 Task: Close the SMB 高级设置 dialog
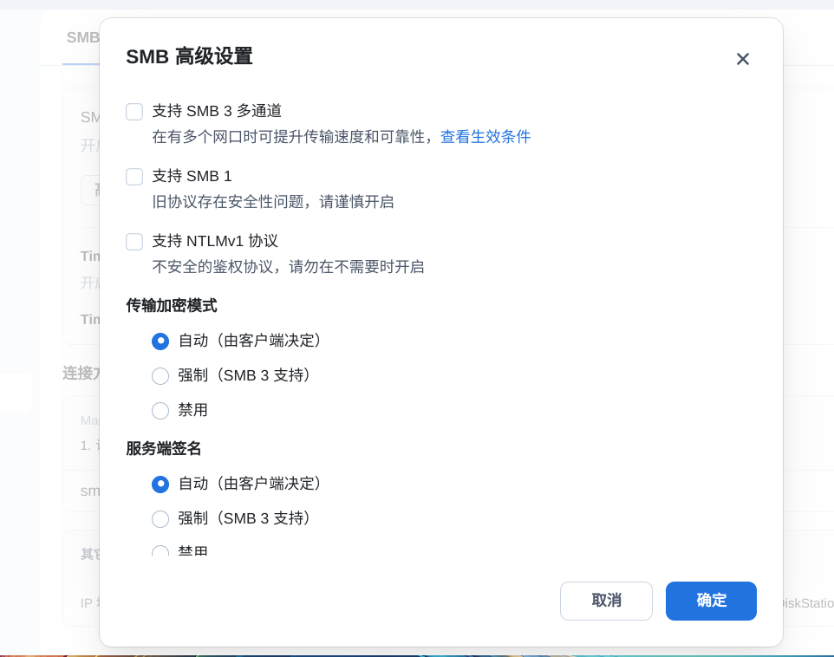[742, 59]
